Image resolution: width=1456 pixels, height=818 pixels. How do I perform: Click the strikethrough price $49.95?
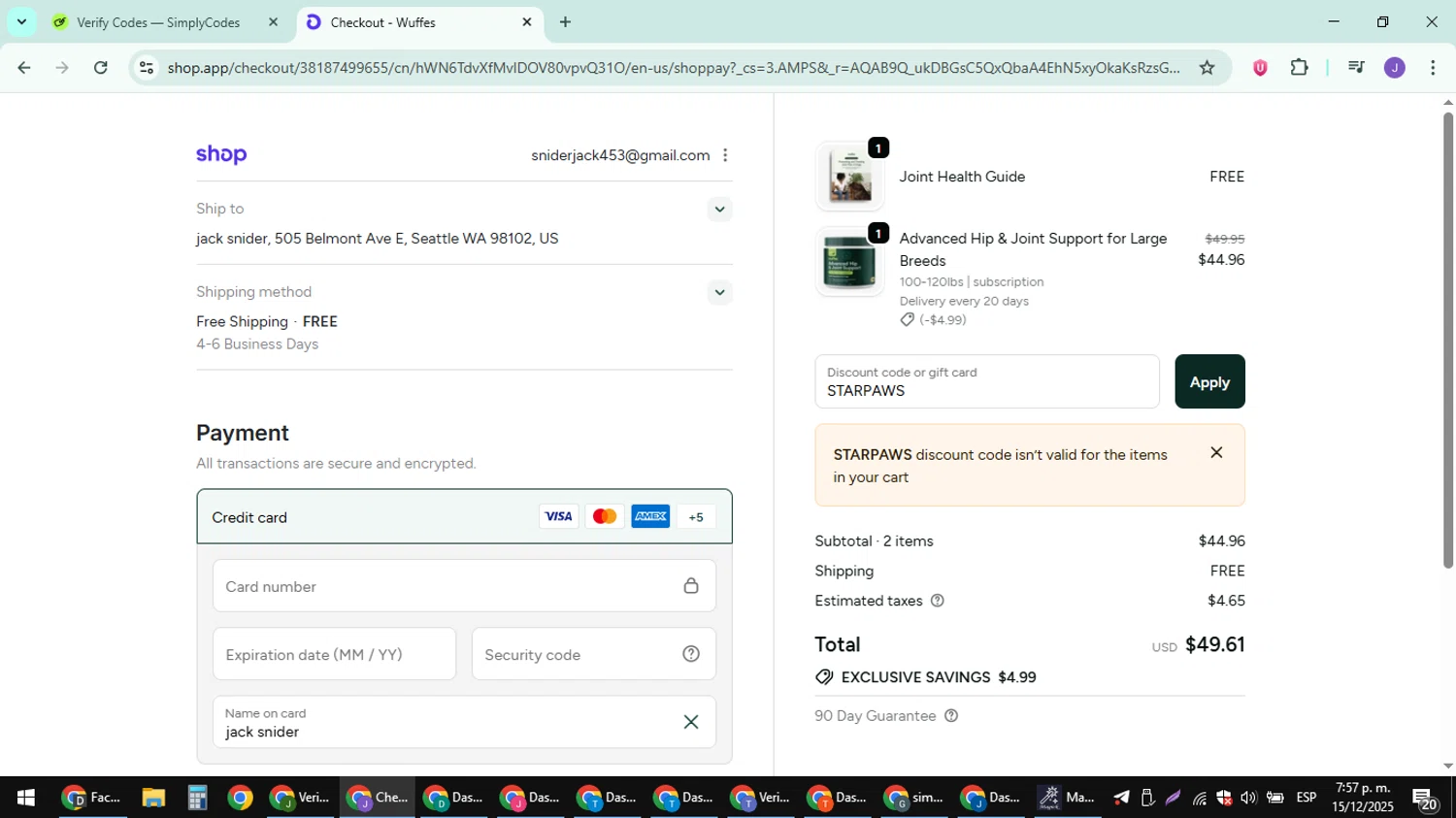pyautogui.click(x=1225, y=239)
